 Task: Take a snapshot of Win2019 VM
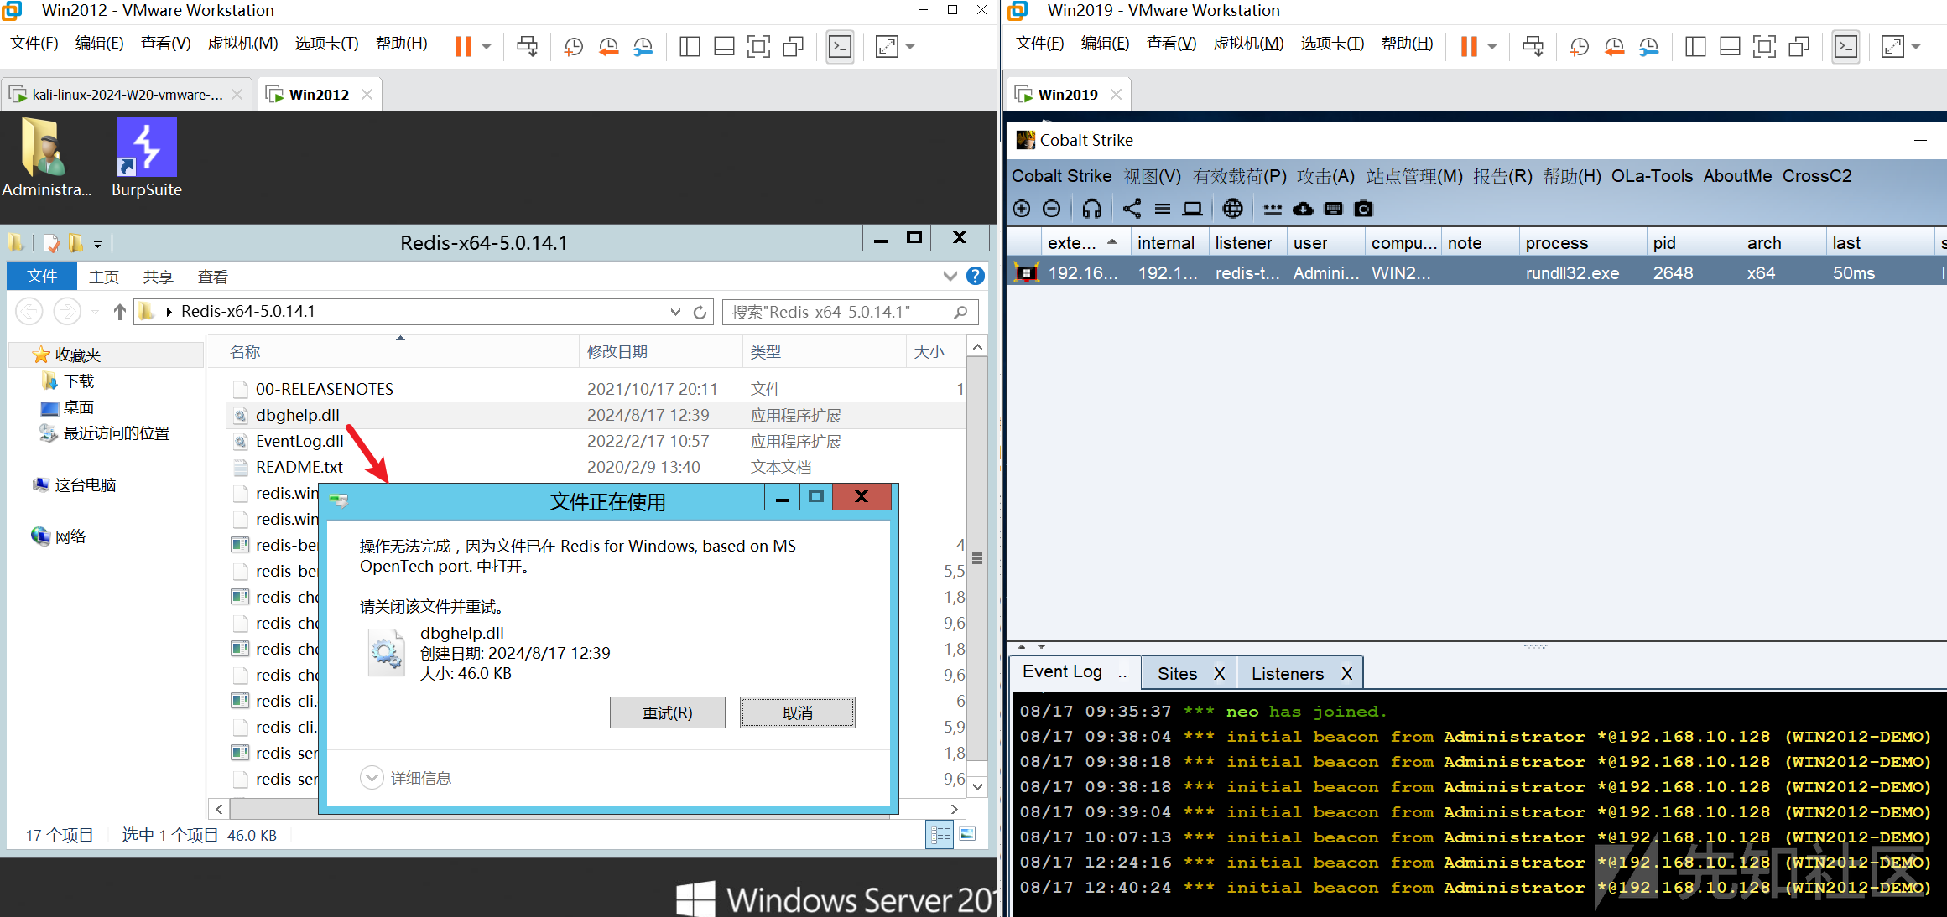click(1580, 46)
